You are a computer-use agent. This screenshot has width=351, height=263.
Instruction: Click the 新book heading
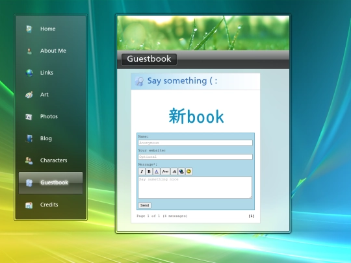click(196, 116)
